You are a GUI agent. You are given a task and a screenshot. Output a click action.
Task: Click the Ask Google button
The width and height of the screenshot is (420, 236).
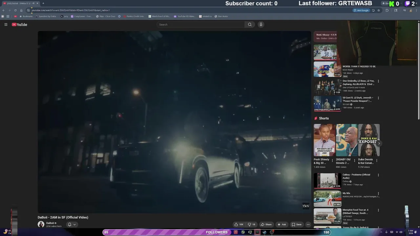pyautogui.click(x=361, y=10)
